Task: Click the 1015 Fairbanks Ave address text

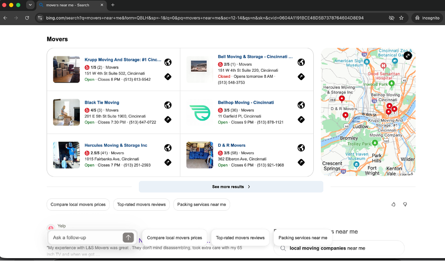Action: [x=112, y=159]
